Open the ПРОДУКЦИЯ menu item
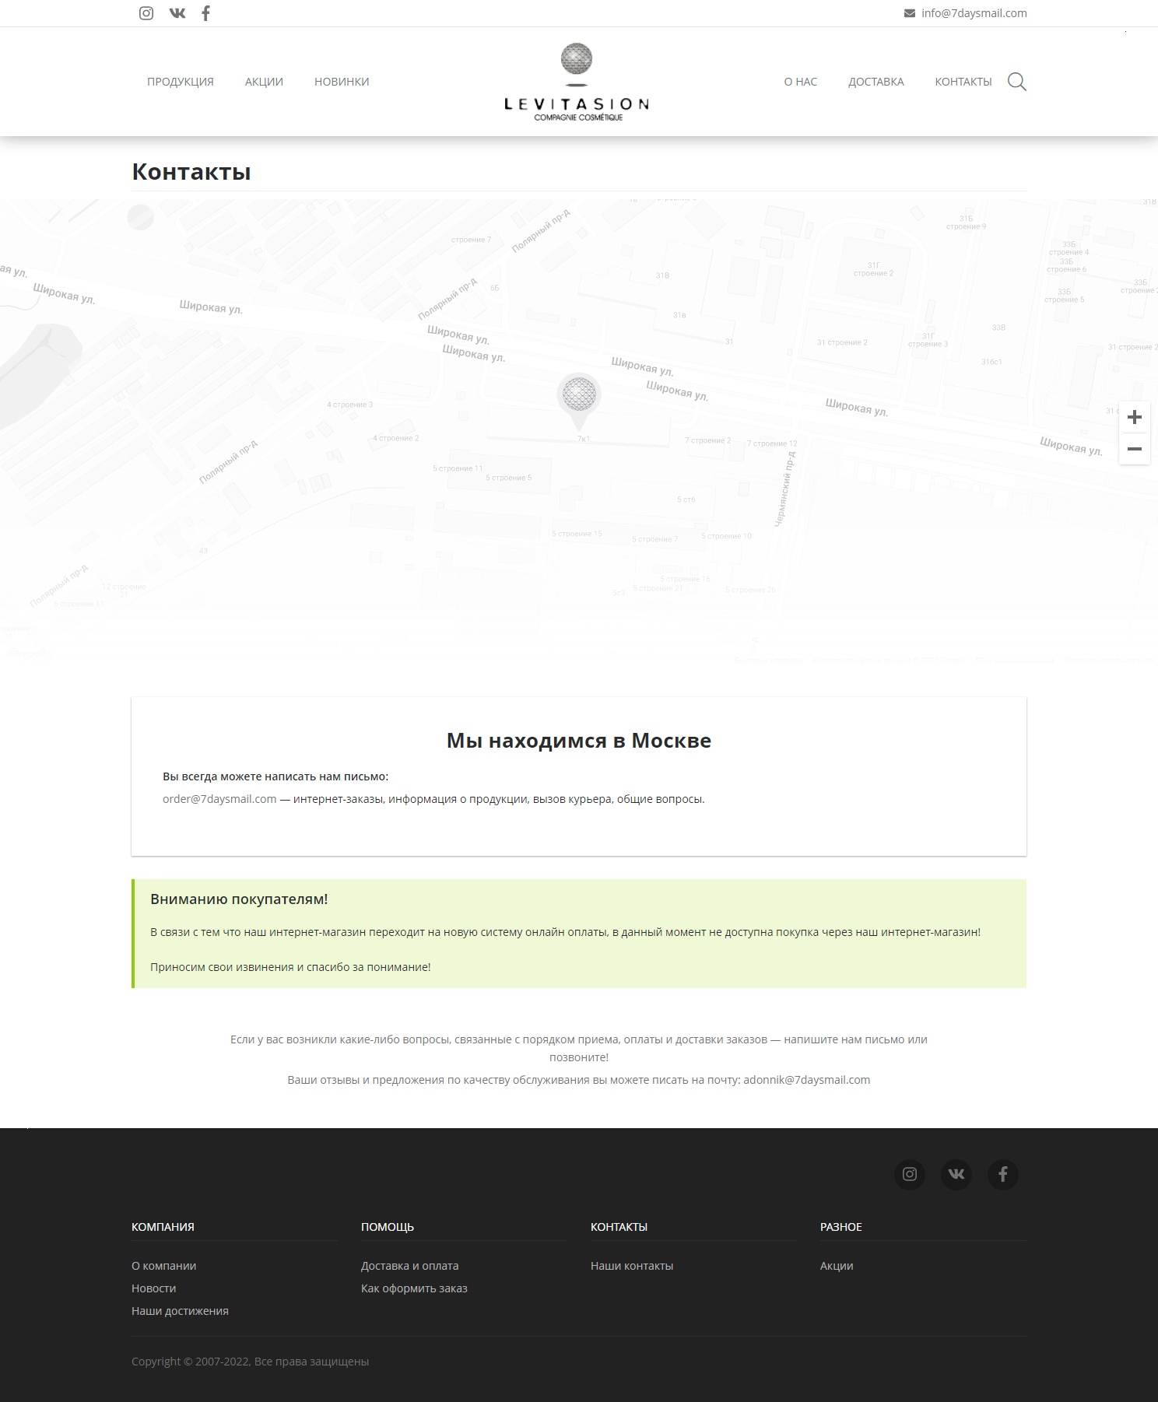The image size is (1158, 1402). pyautogui.click(x=181, y=82)
